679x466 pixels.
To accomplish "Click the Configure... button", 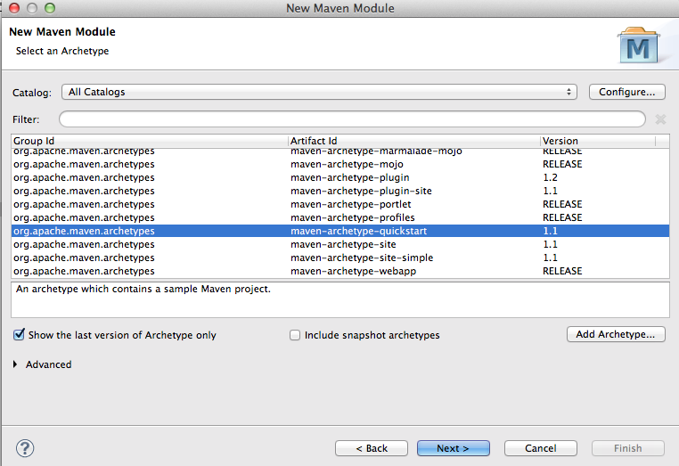I will pos(626,92).
